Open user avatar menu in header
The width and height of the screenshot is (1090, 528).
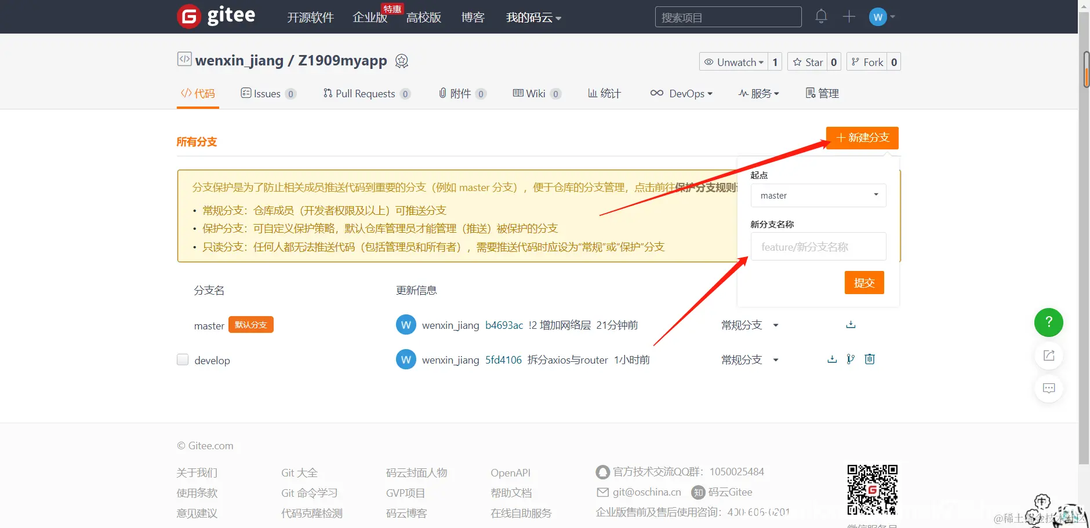point(882,17)
